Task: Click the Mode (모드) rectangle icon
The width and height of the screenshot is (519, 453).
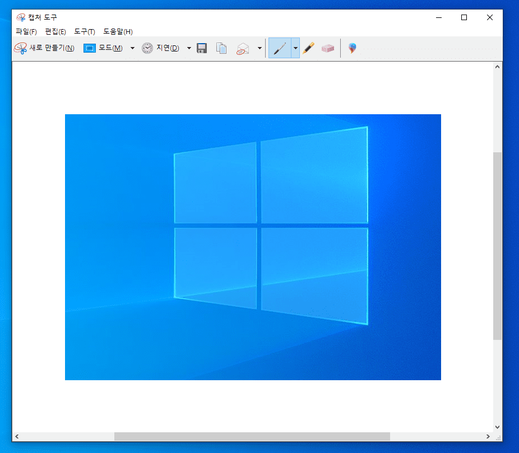Action: pyautogui.click(x=89, y=48)
